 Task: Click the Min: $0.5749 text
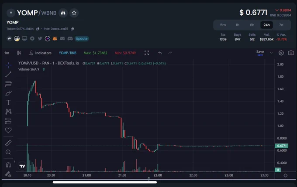click(125, 53)
